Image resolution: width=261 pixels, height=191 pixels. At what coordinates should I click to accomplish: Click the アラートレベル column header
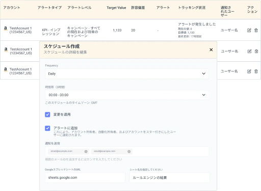tap(80, 8)
